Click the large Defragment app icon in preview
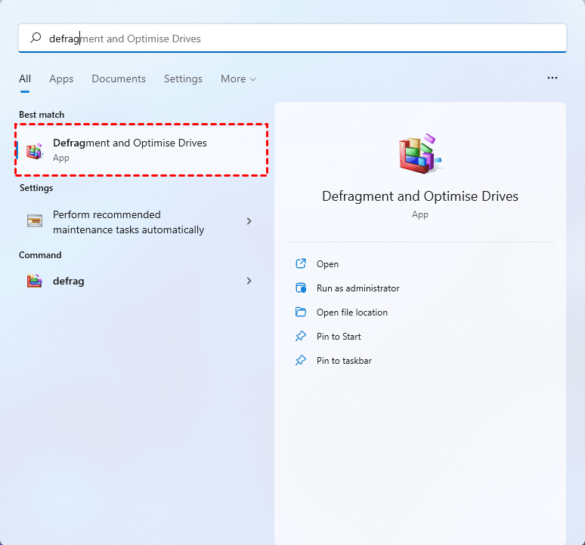The height and width of the screenshot is (545, 585). (420, 153)
